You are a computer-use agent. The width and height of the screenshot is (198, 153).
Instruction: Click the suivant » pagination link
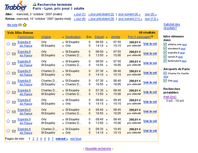tap(62, 139)
